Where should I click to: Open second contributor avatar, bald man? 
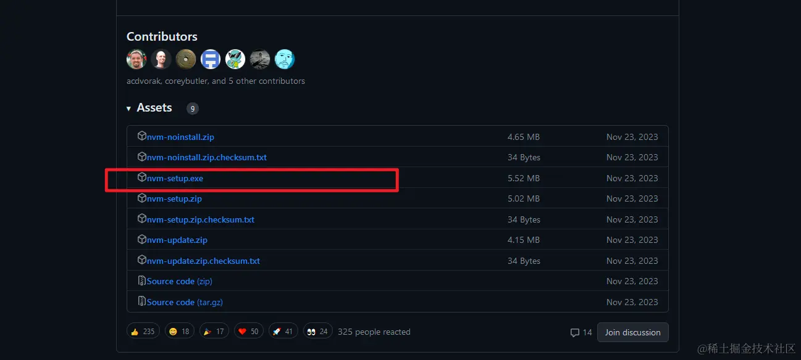click(x=161, y=59)
